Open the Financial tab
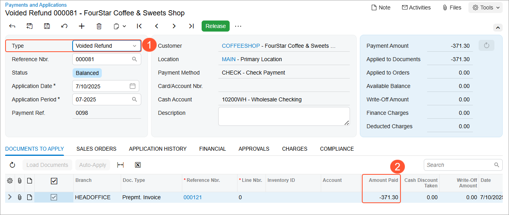The image size is (509, 215). coord(212,149)
